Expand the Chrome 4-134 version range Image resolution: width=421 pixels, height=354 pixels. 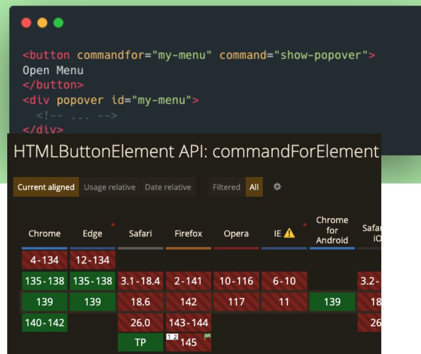click(x=44, y=260)
